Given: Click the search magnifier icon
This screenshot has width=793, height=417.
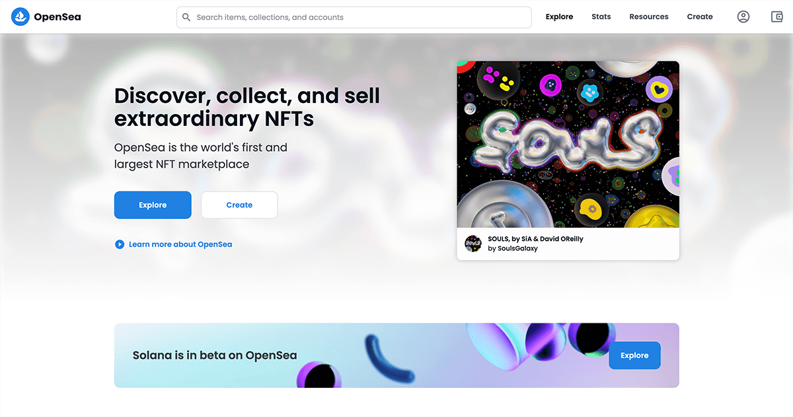Looking at the screenshot, I should [x=186, y=16].
